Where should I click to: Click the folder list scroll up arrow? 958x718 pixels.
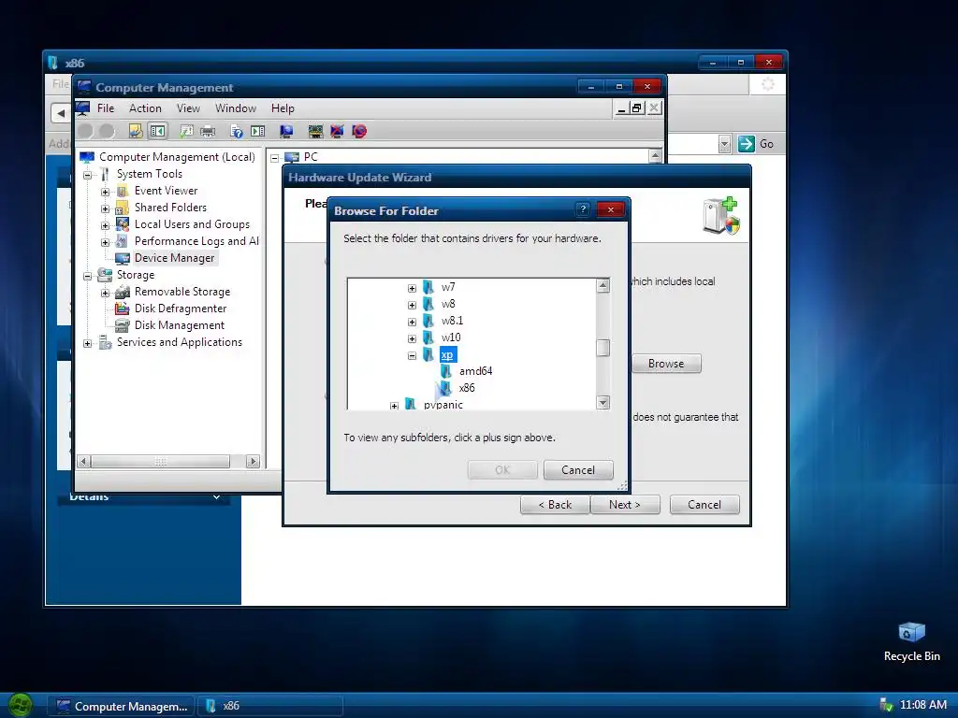(603, 285)
